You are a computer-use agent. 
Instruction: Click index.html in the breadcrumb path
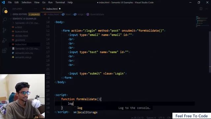coord(53,14)
